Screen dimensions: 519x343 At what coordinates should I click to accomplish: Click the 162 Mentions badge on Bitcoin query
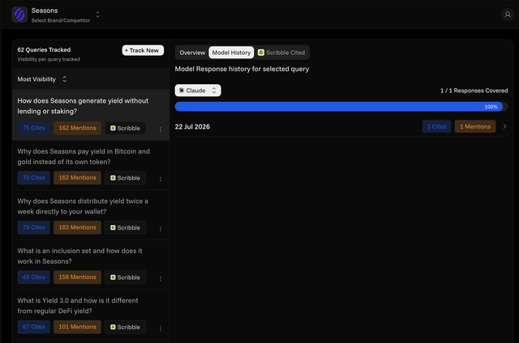click(x=78, y=178)
